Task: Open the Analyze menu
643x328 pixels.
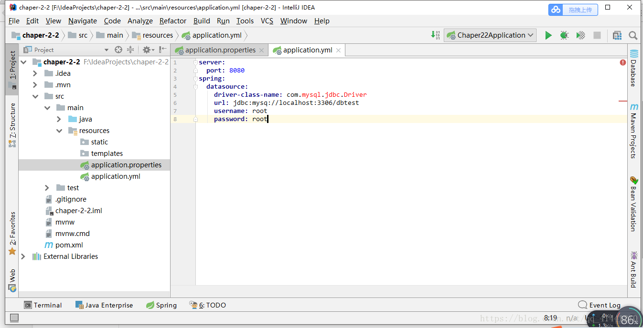Action: pos(140,21)
